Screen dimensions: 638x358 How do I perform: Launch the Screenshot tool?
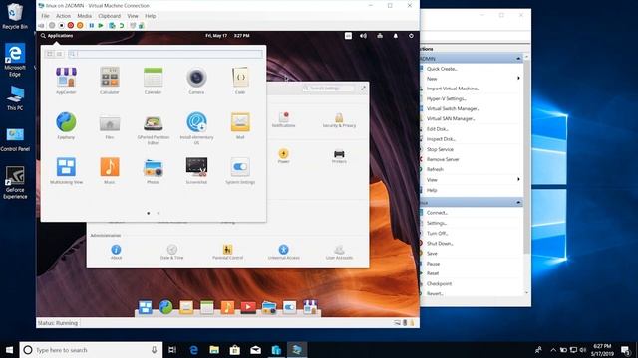[x=196, y=171]
